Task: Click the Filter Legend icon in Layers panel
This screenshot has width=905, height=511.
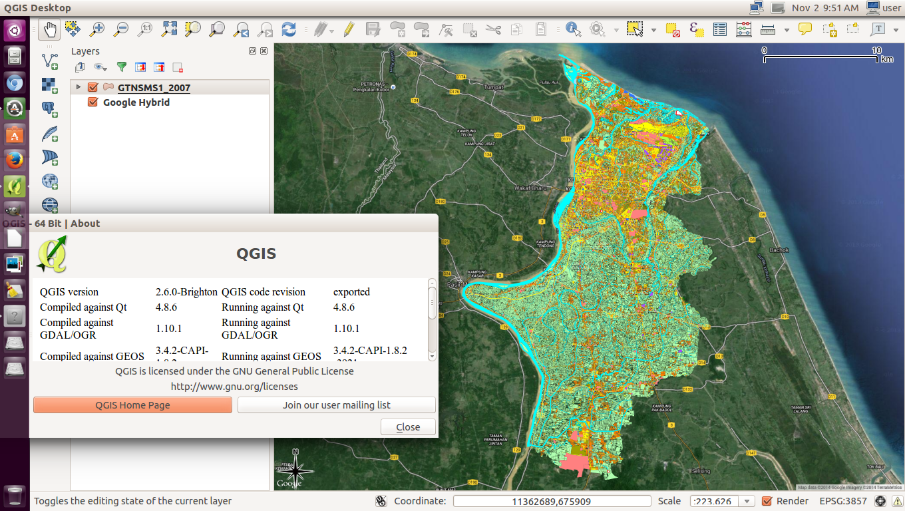Action: click(x=122, y=67)
